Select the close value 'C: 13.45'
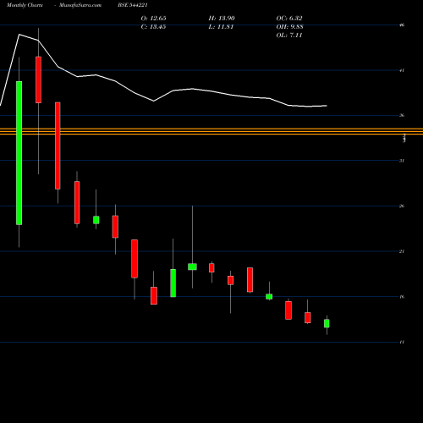 [x=153, y=27]
